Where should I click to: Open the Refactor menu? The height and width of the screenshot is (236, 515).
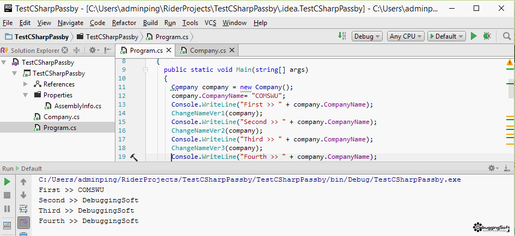(x=124, y=23)
